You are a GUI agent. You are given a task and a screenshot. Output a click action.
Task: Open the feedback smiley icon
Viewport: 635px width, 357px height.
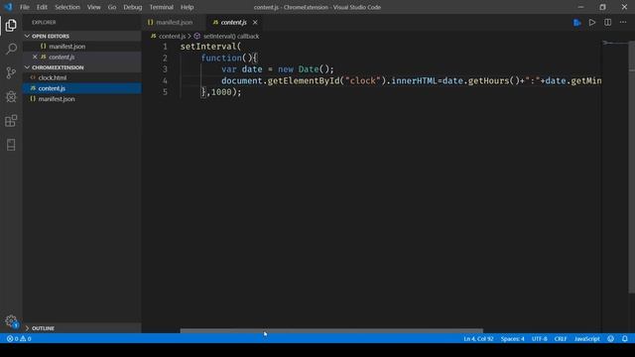tap(611, 339)
